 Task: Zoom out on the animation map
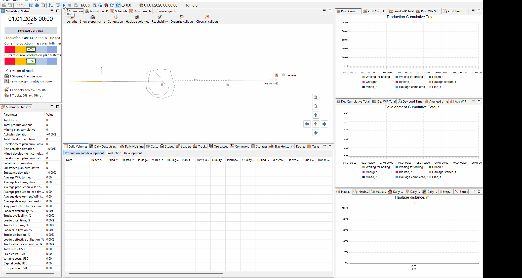316,106
